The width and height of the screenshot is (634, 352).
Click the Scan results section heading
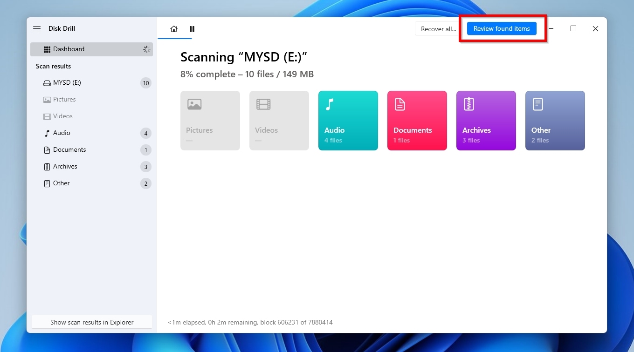tap(53, 66)
